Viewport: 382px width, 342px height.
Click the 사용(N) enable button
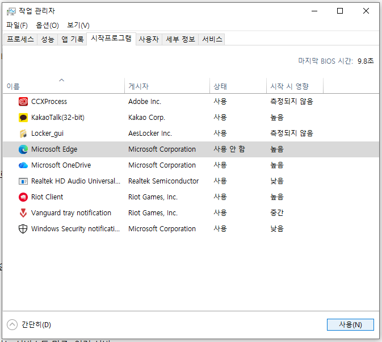coord(350,325)
